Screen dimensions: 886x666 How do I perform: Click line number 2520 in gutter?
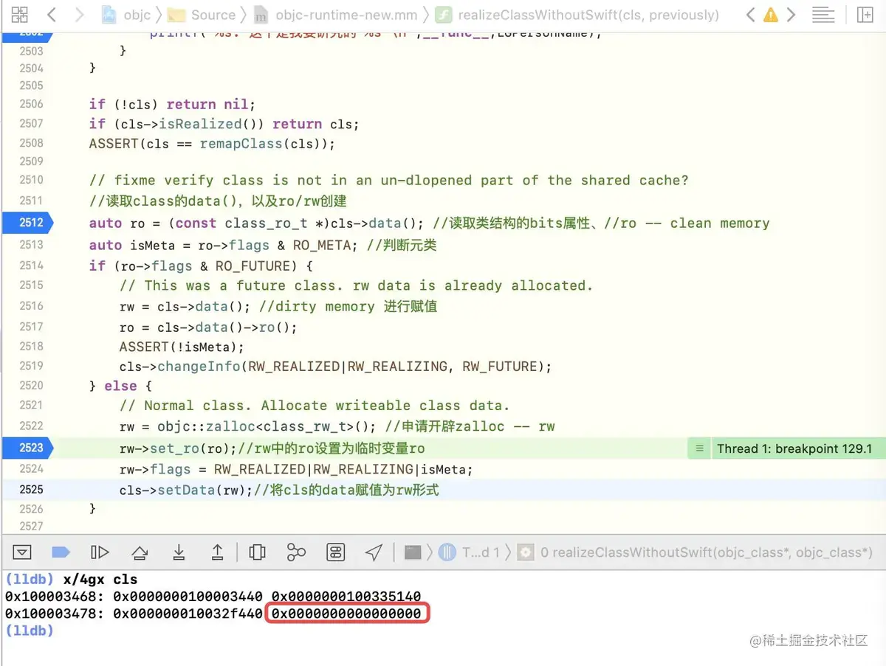coord(31,385)
